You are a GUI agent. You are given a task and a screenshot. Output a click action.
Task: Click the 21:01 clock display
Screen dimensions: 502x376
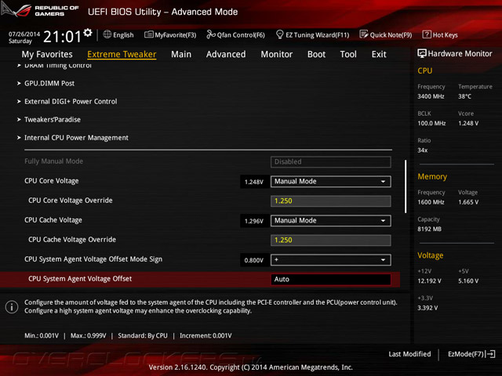tap(63, 37)
